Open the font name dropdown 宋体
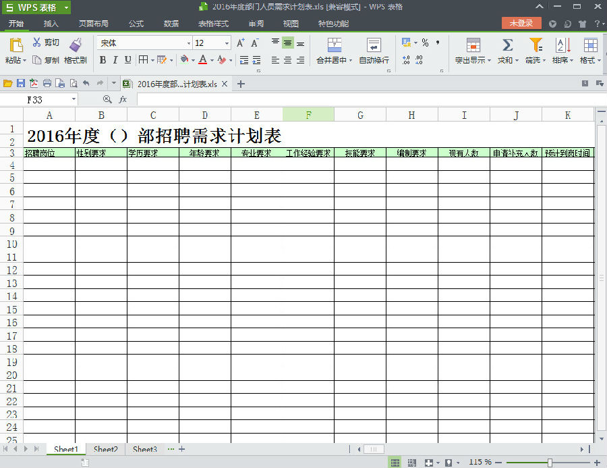This screenshot has height=468, width=607. pos(189,43)
